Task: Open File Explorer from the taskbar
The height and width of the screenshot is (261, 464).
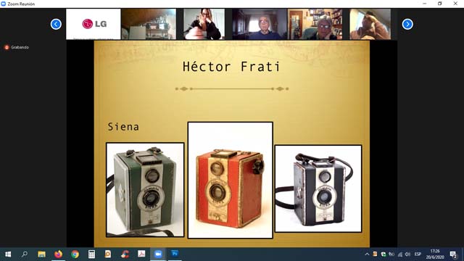Action: [41, 254]
